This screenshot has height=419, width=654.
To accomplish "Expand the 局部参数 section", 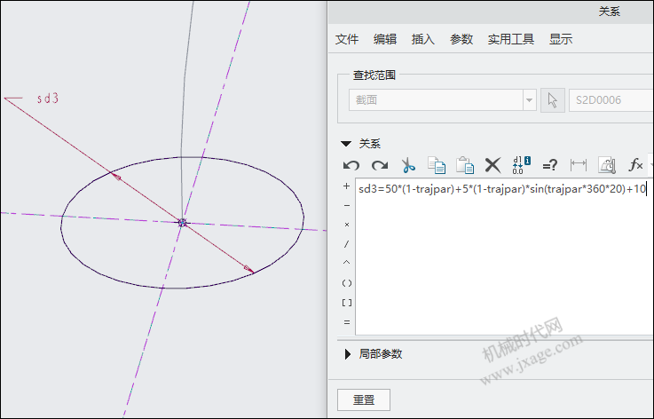I will pyautogui.click(x=348, y=354).
